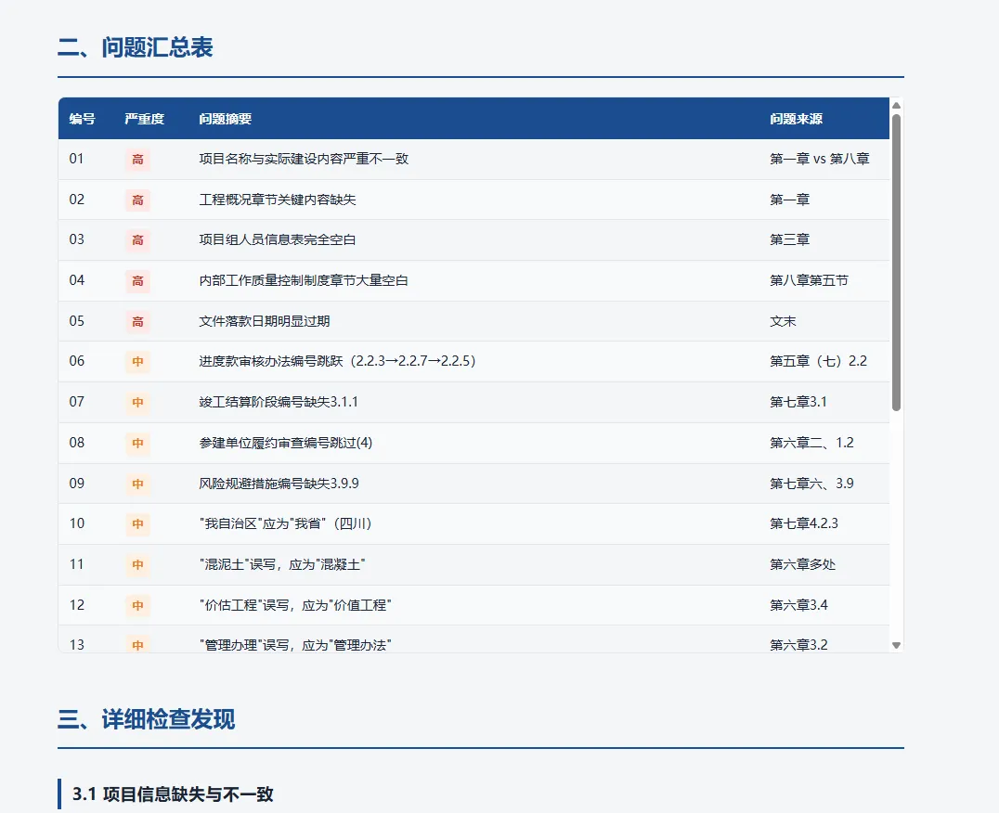Click the 编号 column header
Viewport: 999px width, 813px height.
[x=83, y=119]
